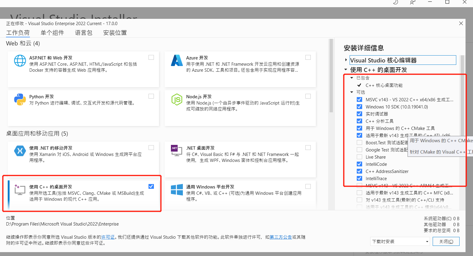Uncheck the C++ 分析工具 component
Viewport: 473px width, 256px height.
point(359,121)
